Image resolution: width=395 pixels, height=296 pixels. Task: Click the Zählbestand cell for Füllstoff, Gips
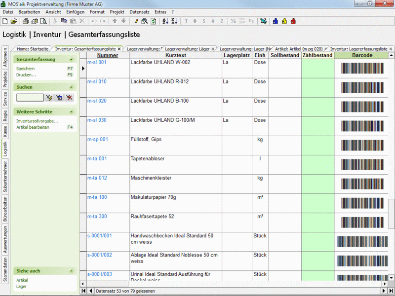point(317,146)
